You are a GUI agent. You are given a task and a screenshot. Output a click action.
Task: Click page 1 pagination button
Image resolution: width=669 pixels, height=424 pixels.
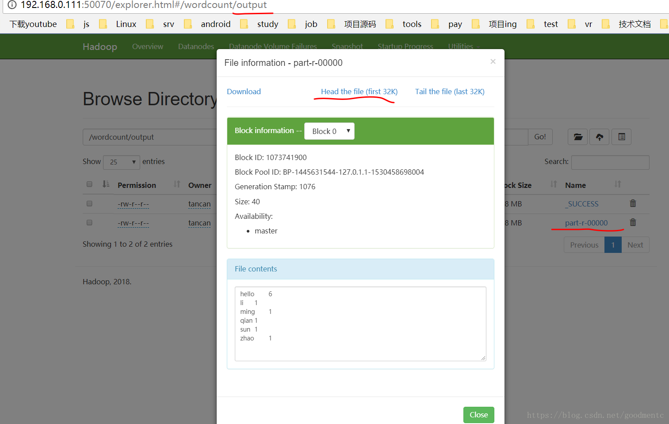coord(613,245)
